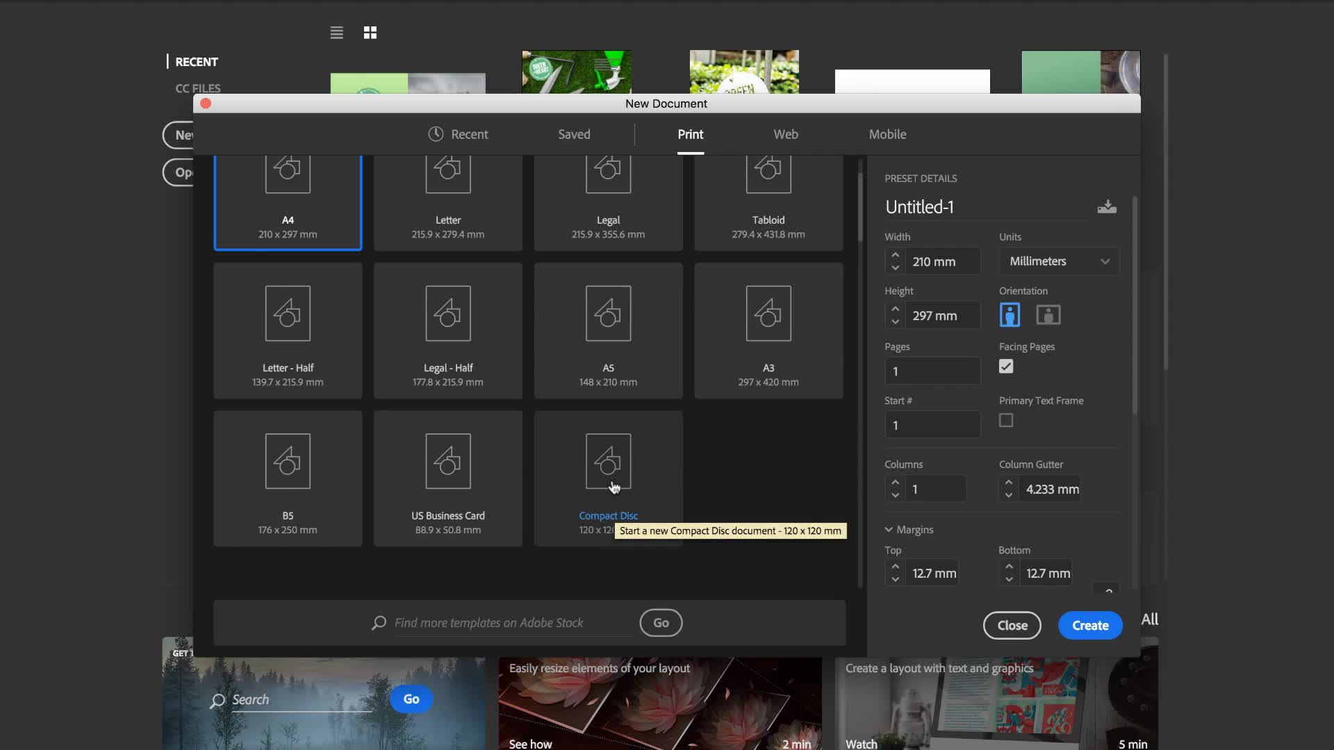The width and height of the screenshot is (1334, 750).
Task: Open the Saved tab
Action: pyautogui.click(x=574, y=134)
